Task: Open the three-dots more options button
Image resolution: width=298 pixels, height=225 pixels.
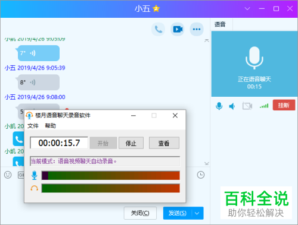Action: (197, 29)
